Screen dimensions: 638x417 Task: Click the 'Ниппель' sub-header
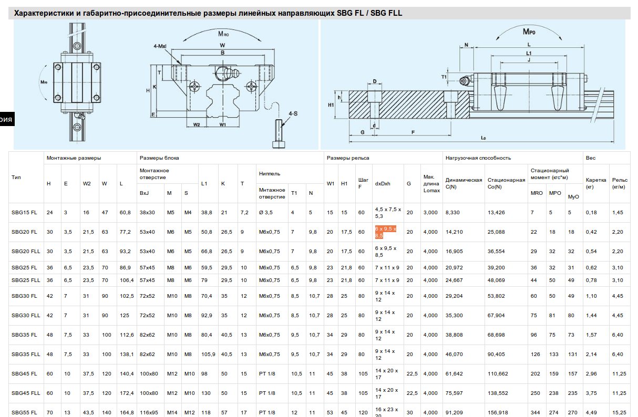pos(270,173)
